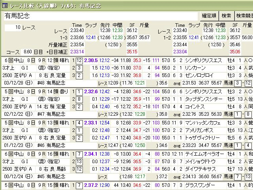This screenshot has width=253, height=190.
Task: Click boxed number 13 beside メイショウドトウ
Action: 79,162
